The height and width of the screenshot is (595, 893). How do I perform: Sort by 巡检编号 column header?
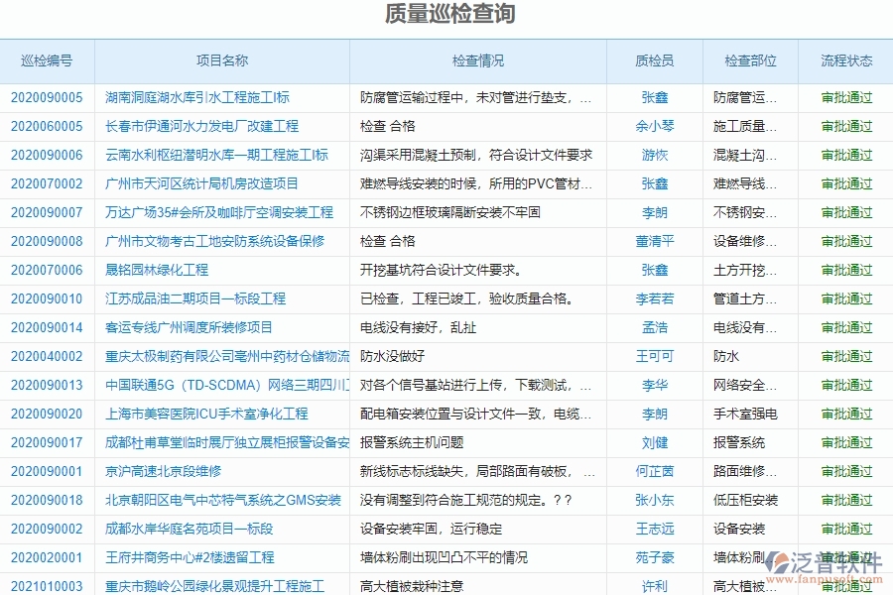tap(46, 60)
